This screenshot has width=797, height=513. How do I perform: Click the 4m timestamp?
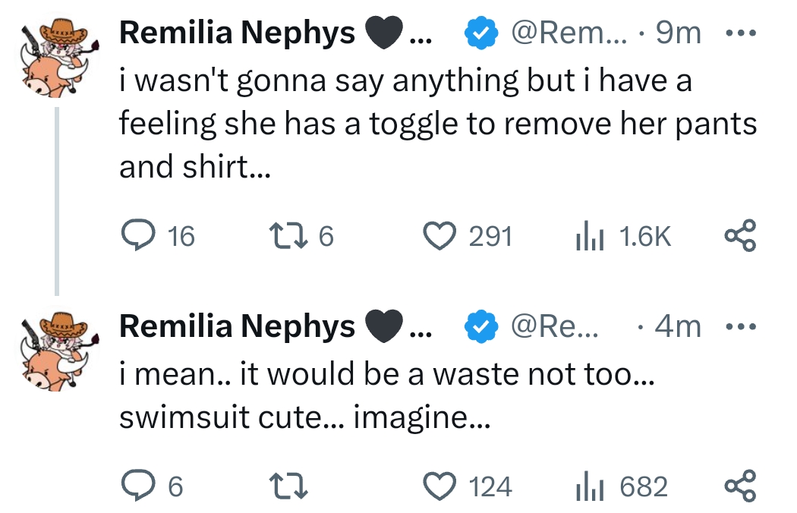click(678, 326)
